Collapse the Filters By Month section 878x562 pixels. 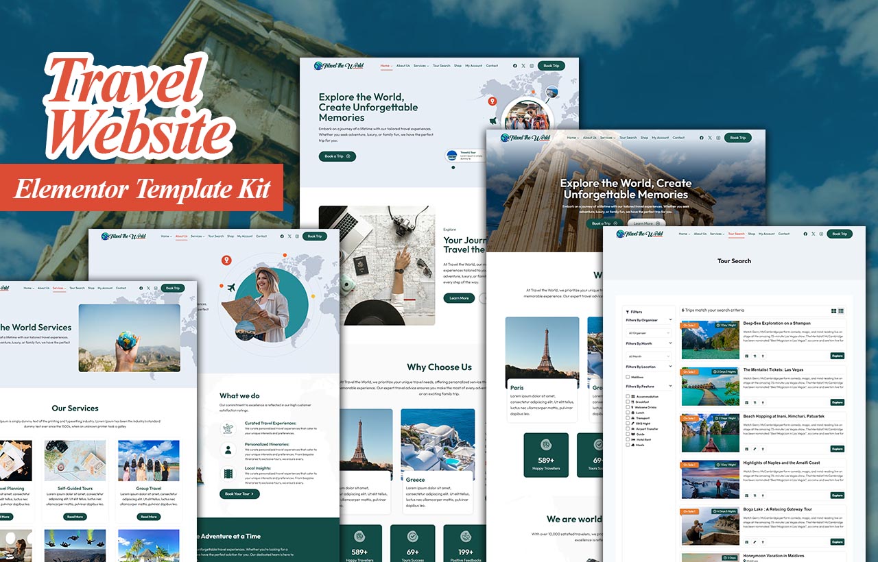(671, 343)
